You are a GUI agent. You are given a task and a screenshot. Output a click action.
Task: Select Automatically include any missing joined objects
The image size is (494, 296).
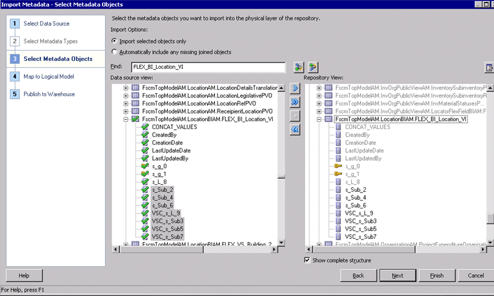[x=114, y=52]
